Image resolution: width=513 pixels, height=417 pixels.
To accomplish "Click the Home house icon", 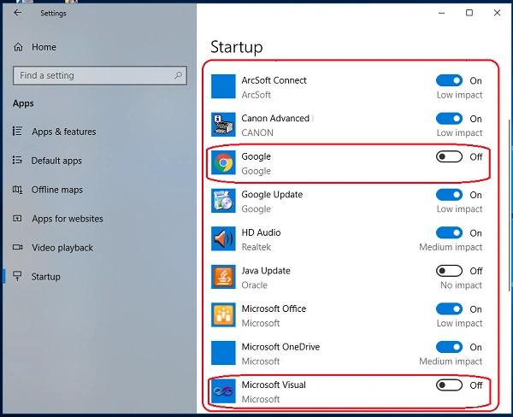I will tap(18, 47).
